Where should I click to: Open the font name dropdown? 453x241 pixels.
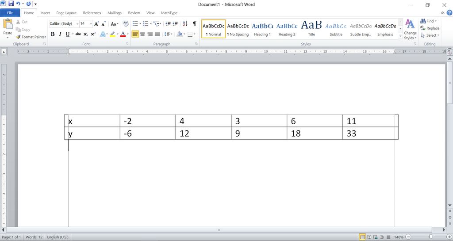click(77, 24)
